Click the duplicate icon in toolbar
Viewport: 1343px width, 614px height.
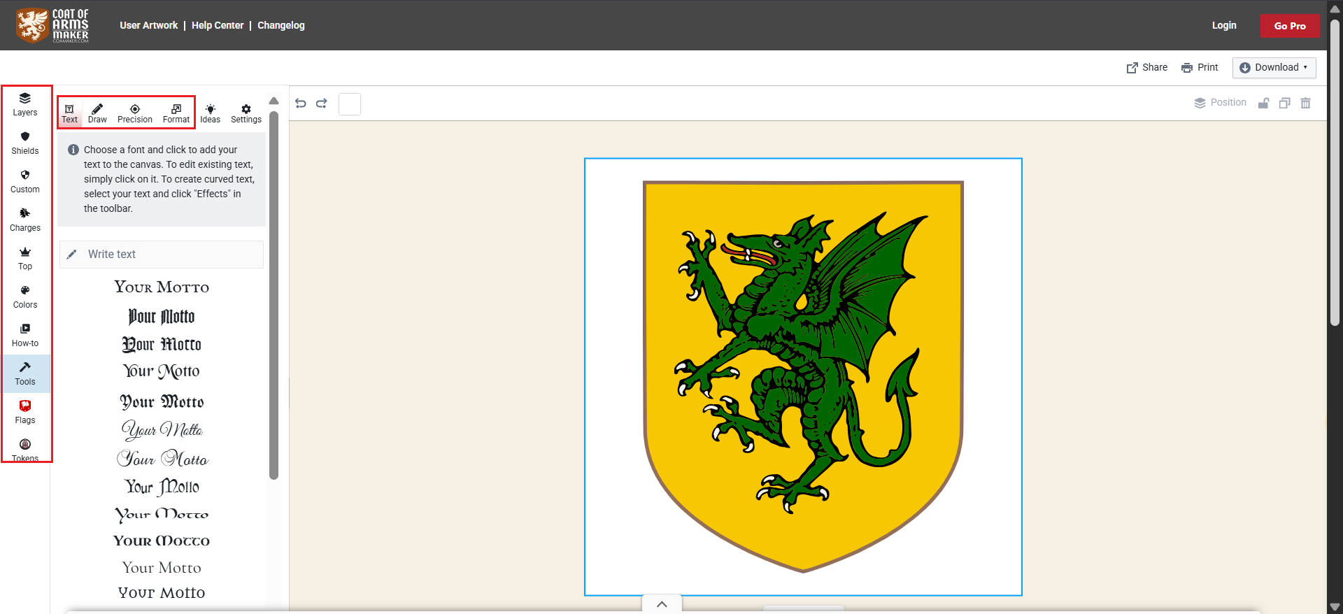coord(1284,103)
